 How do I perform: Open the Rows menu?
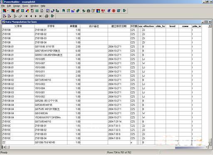(25, 6)
